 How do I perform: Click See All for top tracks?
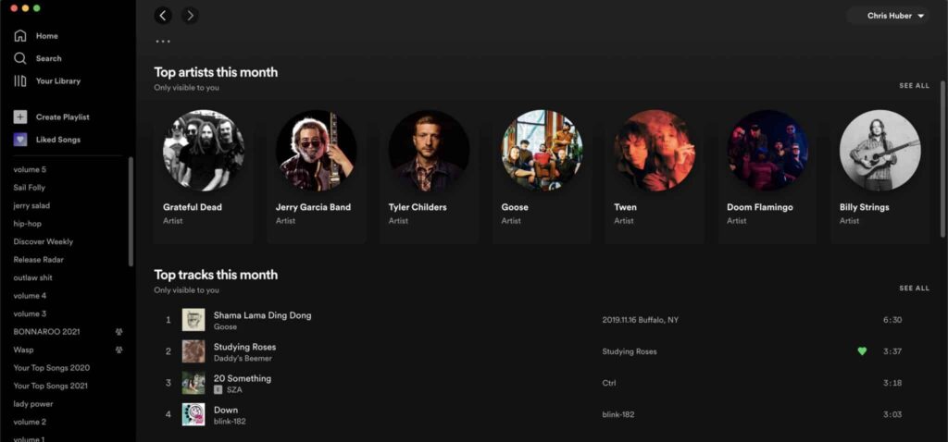(914, 289)
